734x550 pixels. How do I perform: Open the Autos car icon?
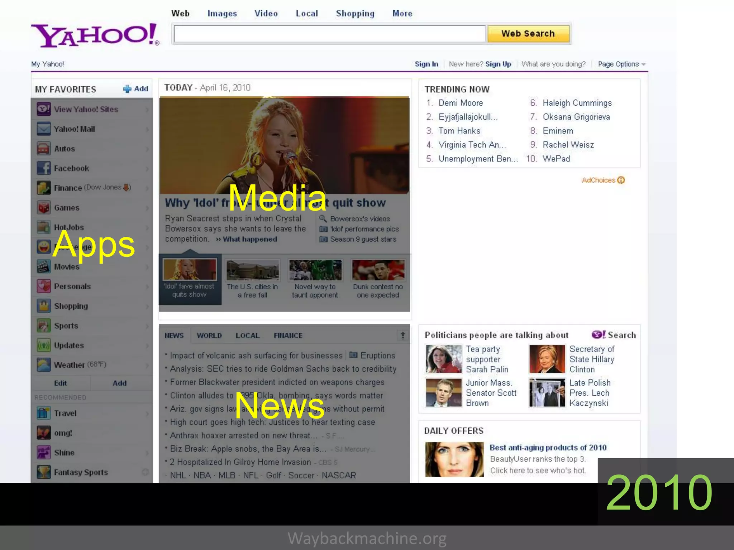(44, 149)
